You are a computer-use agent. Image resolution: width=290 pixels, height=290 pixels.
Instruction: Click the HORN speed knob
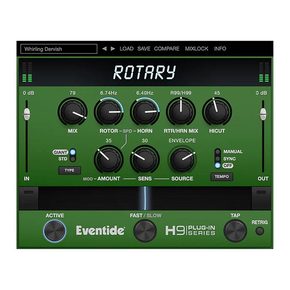[145, 112]
